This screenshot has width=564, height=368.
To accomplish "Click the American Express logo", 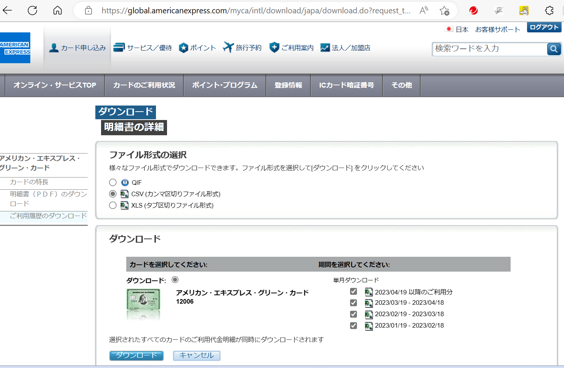I will click(x=15, y=48).
